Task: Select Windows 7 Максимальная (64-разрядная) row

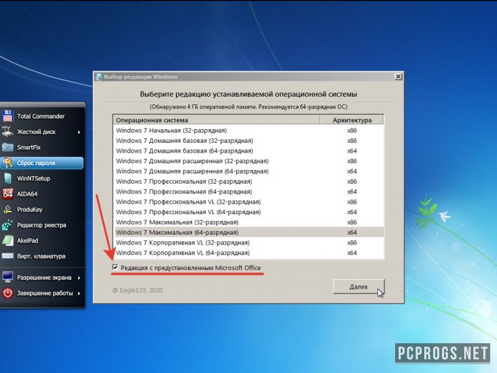Action: (248, 232)
